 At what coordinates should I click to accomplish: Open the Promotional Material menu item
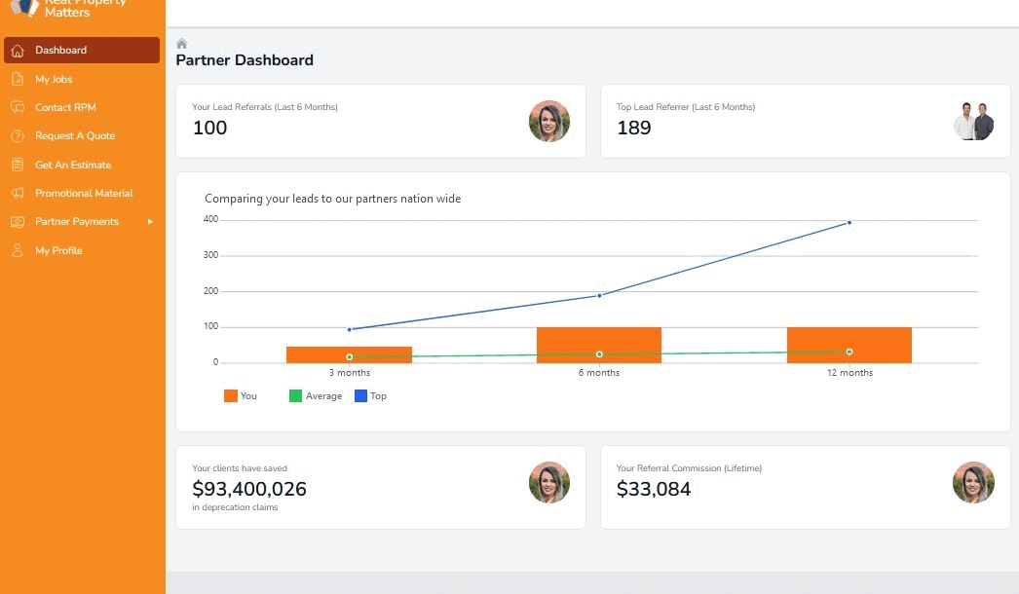tap(84, 193)
